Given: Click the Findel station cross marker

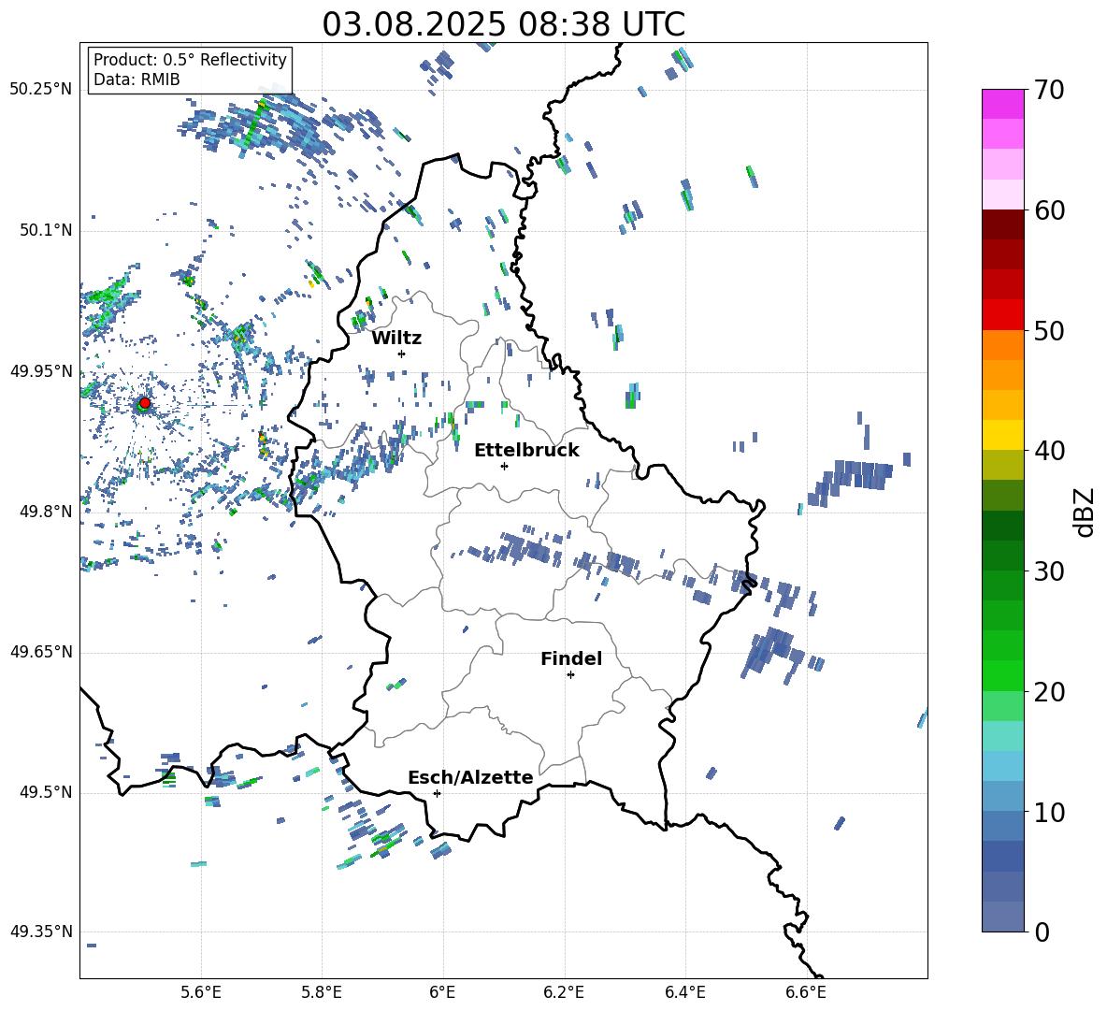Looking at the screenshot, I should pos(570,675).
